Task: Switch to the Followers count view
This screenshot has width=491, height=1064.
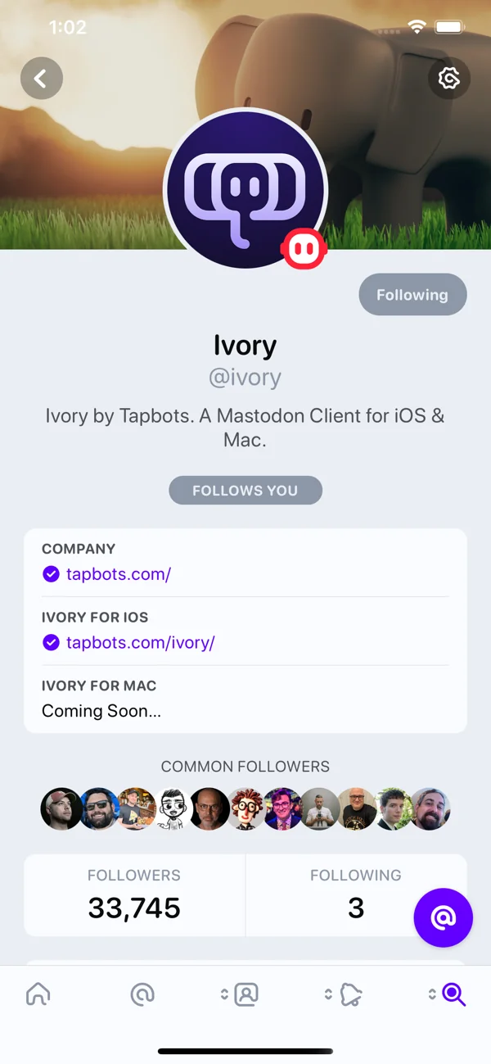Action: 134,894
